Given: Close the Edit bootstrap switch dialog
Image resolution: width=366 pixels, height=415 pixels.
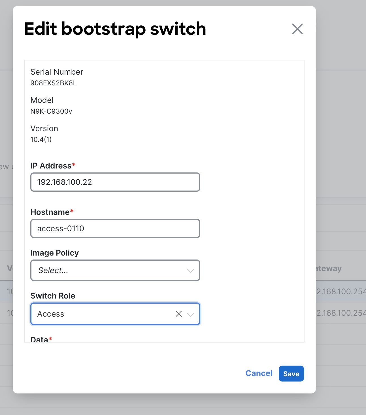Looking at the screenshot, I should [x=297, y=29].
